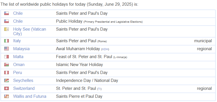
Task: Click the Italy flag icon
Action: pyautogui.click(x=7, y=41)
